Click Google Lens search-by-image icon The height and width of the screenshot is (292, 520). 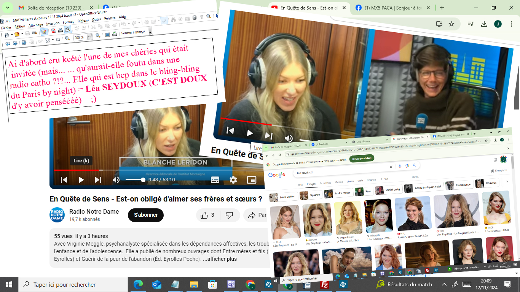(407, 166)
